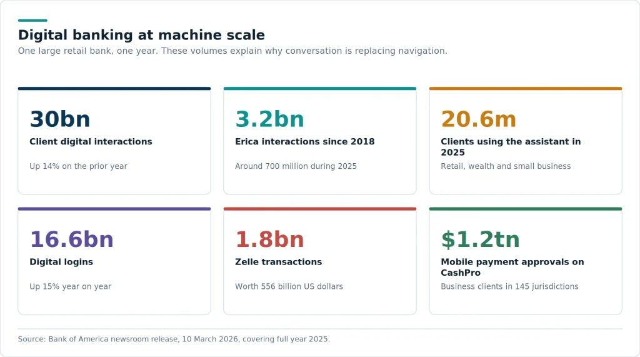Click the 'Digital logins' label
The image size is (640, 357).
point(61,262)
